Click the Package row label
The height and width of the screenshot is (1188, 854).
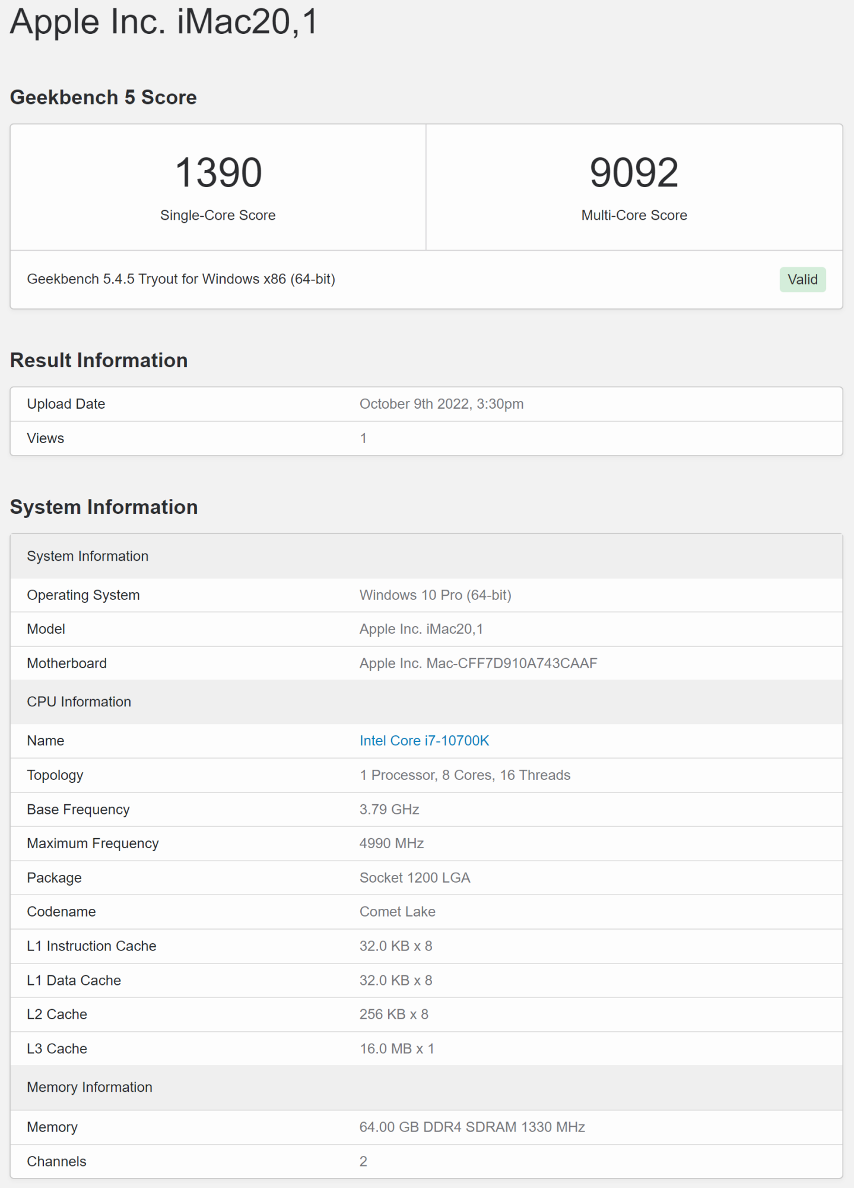pos(54,878)
